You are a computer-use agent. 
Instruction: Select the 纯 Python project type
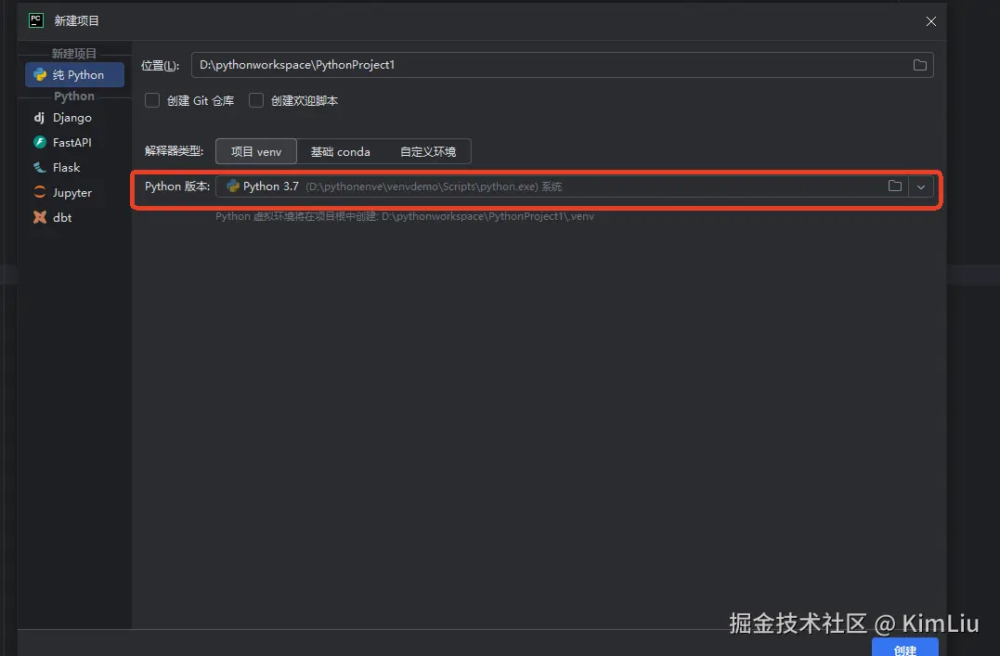74,74
